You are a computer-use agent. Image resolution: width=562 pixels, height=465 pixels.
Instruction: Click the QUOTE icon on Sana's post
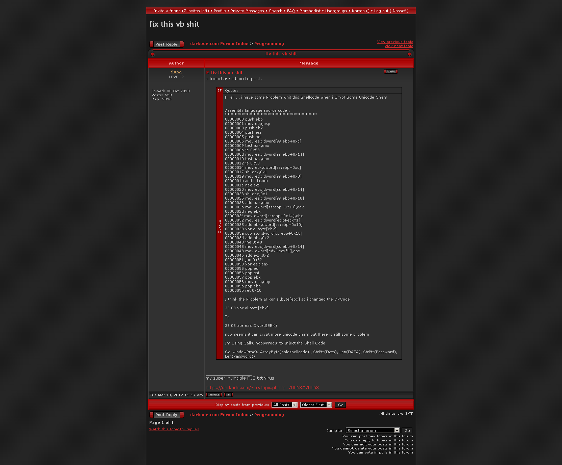[x=391, y=72]
